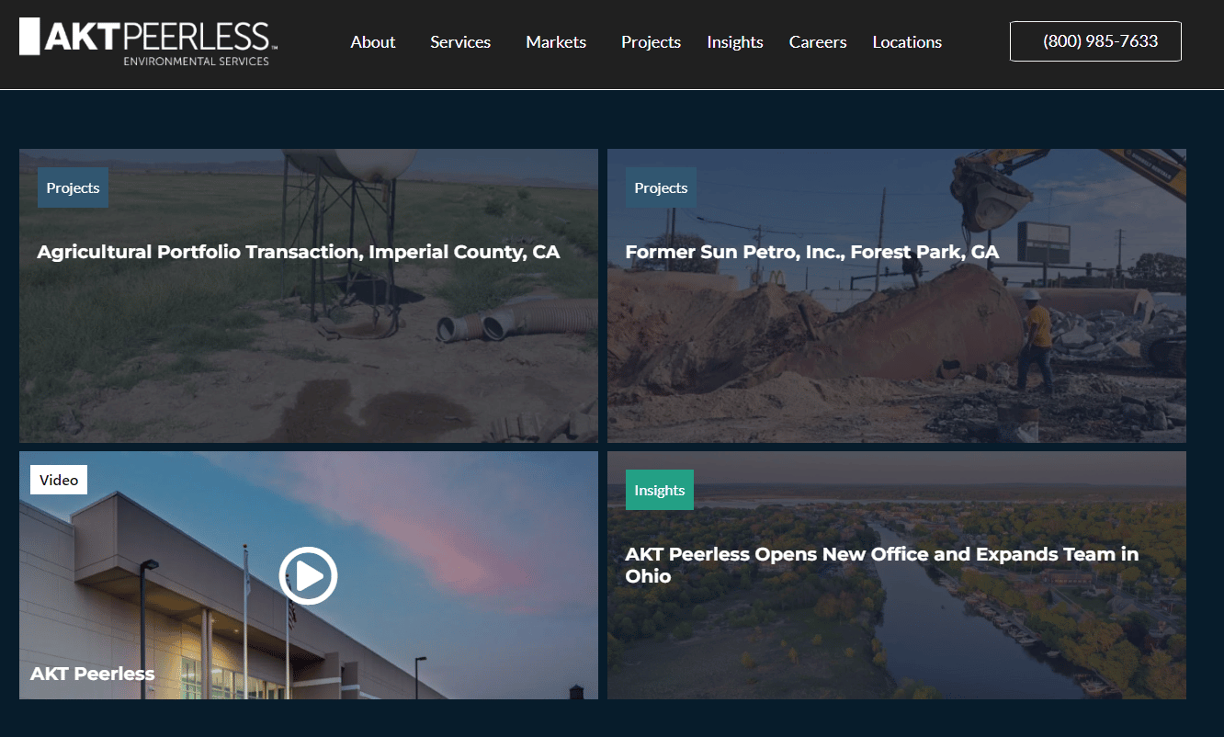Viewport: 1224px width, 737px height.
Task: Open Agricultural Portfolio Transaction, Imperial County article
Action: click(299, 252)
